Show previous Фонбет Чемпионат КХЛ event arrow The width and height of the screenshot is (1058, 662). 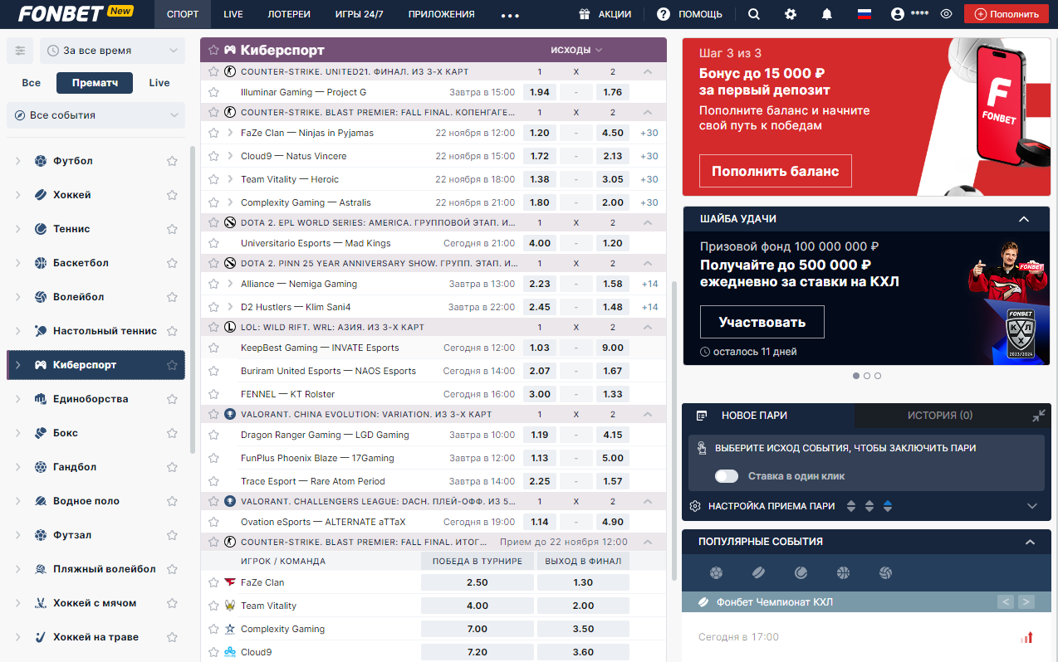pos(1006,602)
